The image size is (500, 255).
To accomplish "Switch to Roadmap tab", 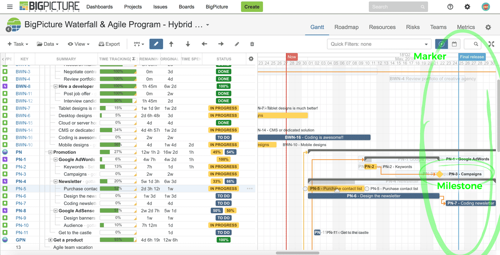I will coord(346,27).
